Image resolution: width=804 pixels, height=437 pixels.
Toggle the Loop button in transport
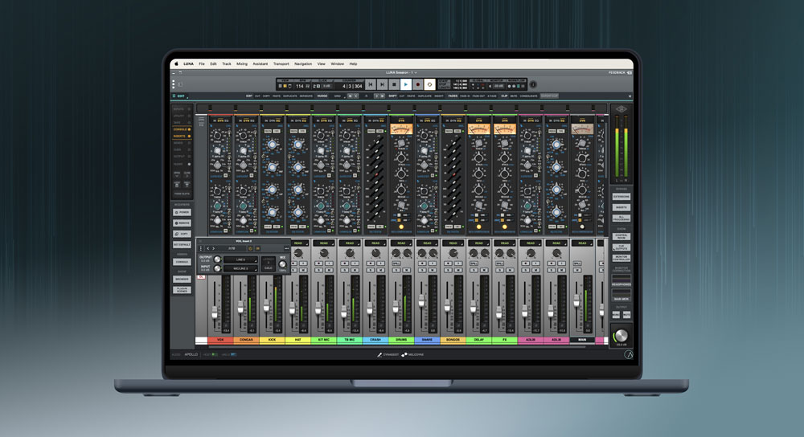coord(429,84)
